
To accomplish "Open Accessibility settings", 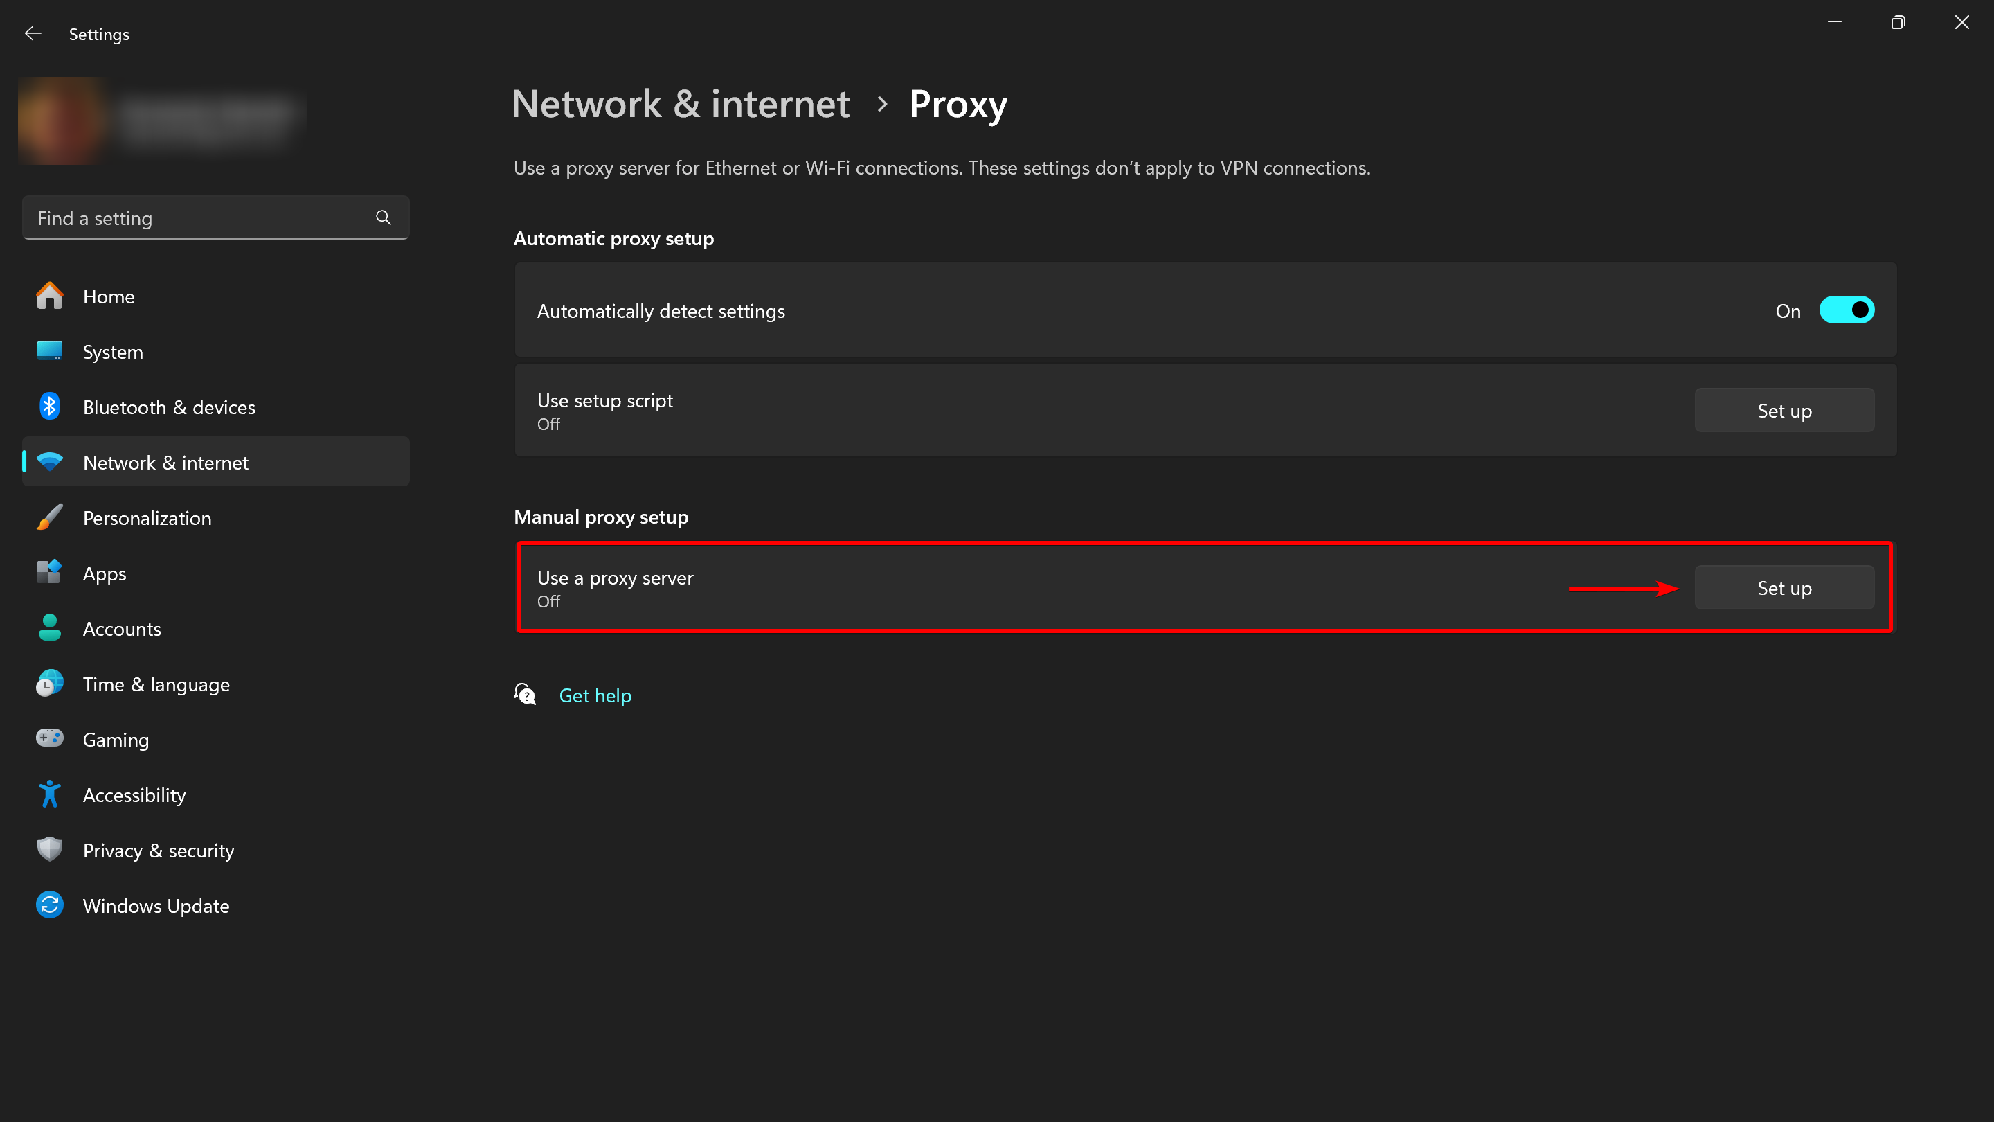I will point(216,794).
